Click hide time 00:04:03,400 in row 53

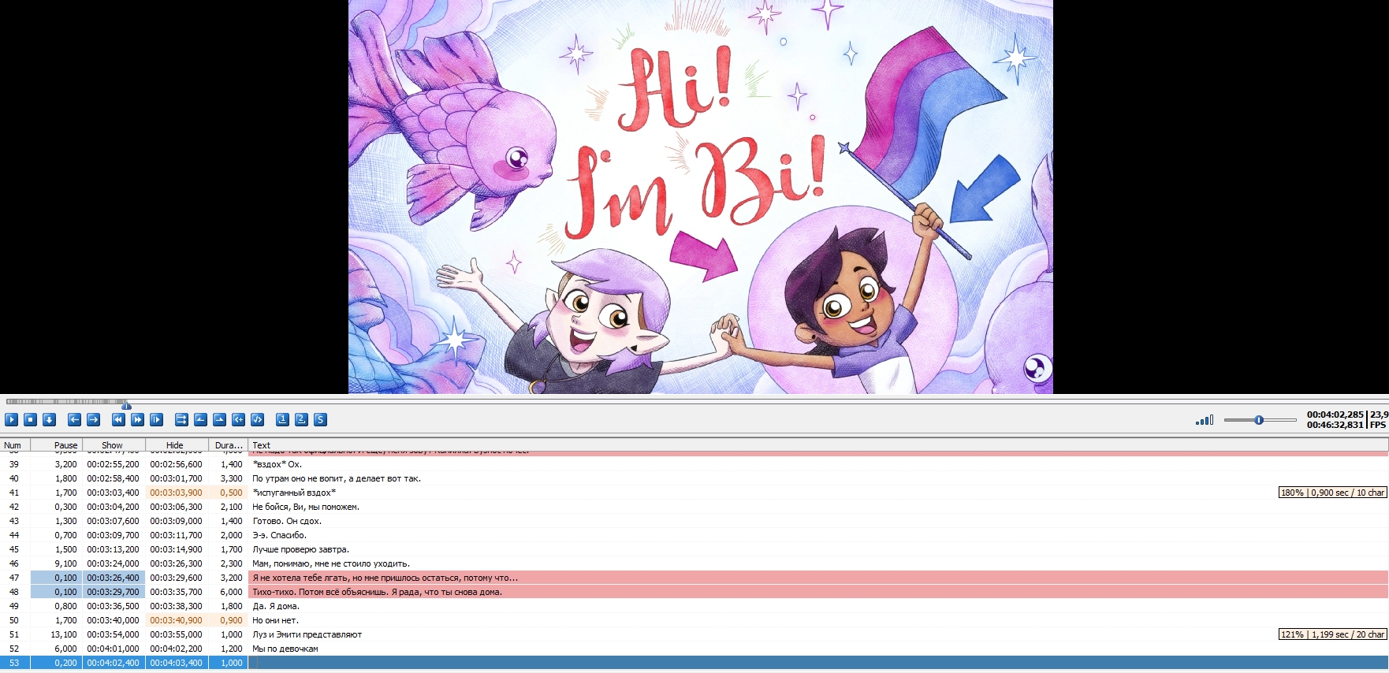(x=176, y=663)
